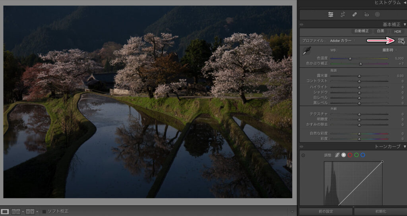Screen dimensions: 407x216
Task: Enable the ソフト校正 soft proofing checkbox
Action: pos(44,211)
